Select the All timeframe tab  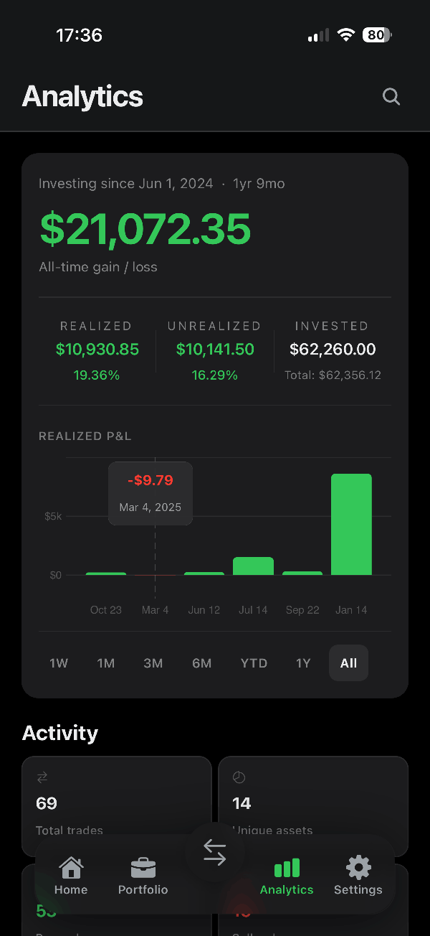348,663
